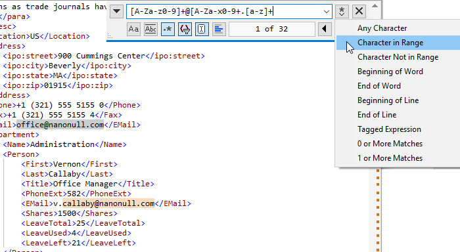Click the opening <Person> tag
460x252 pixels.
pos(21,154)
